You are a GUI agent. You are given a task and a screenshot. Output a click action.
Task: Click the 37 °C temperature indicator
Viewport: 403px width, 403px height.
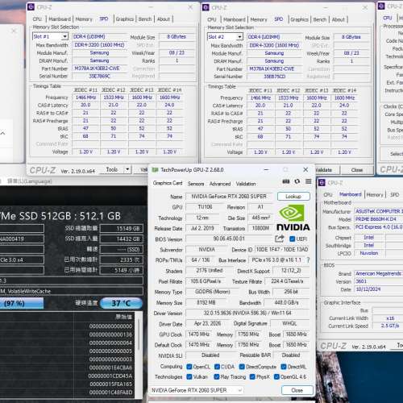point(121,303)
